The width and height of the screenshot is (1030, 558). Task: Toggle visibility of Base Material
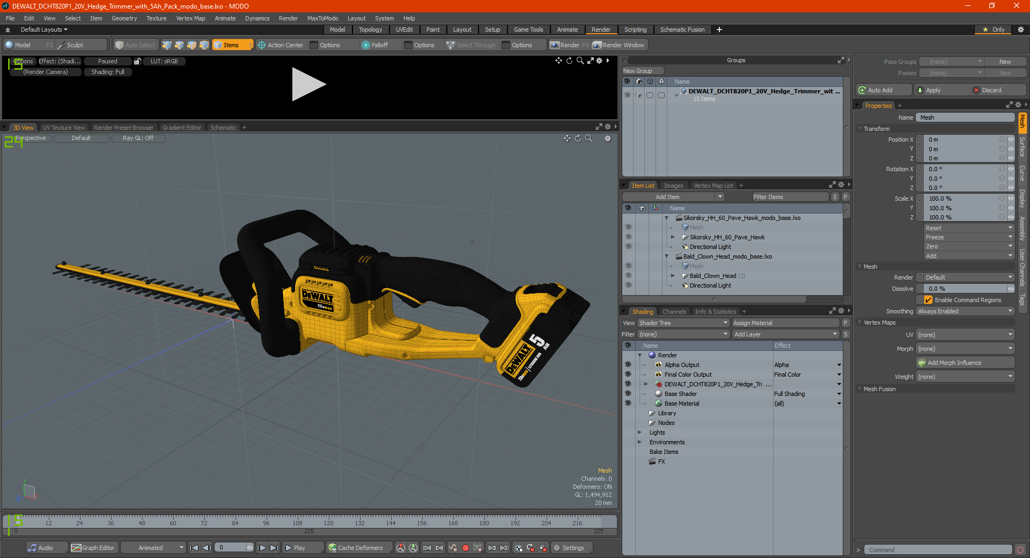click(628, 403)
